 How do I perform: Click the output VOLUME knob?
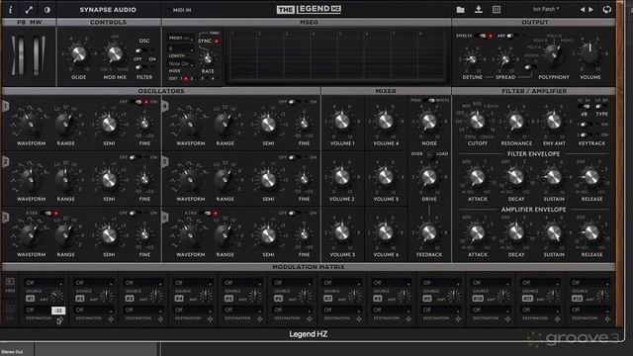[x=589, y=51]
